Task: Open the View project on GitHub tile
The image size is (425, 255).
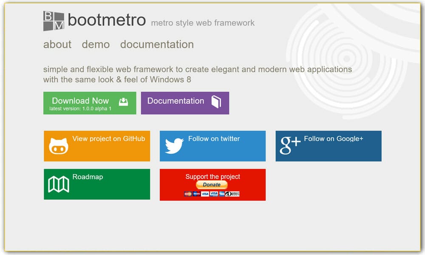Action: tap(96, 146)
